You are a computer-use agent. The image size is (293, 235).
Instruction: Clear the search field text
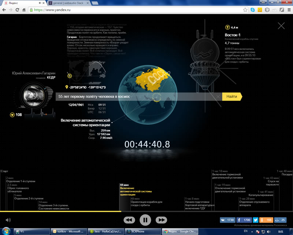(x=218, y=97)
